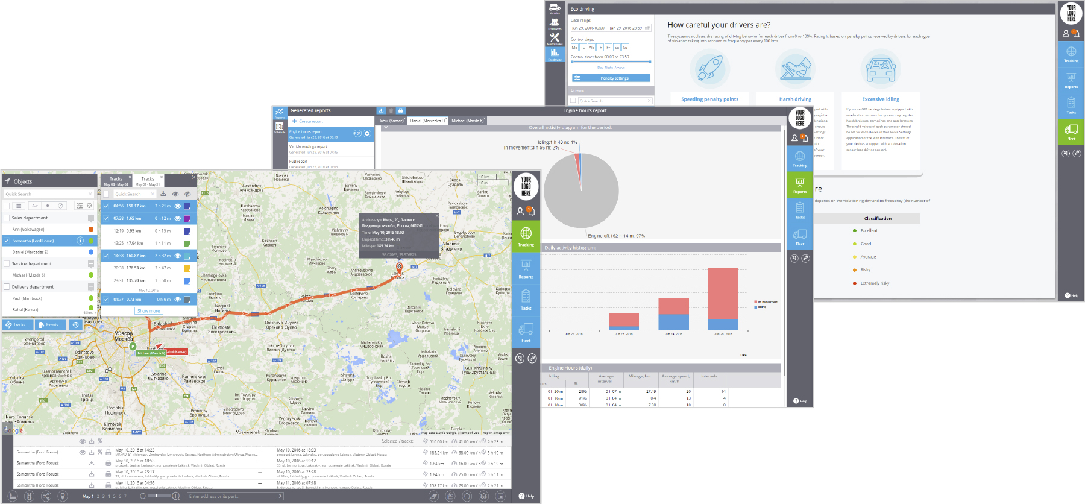The width and height of the screenshot is (1085, 504).
Task: Export Engine hours report as PDF
Action: point(357,134)
